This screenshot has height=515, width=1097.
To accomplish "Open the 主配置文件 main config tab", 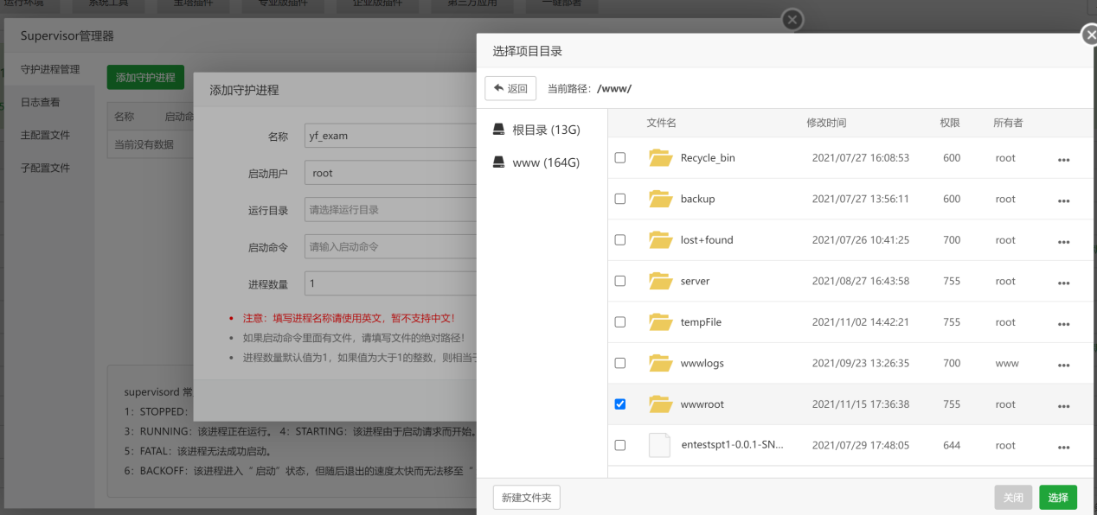I will pos(45,135).
